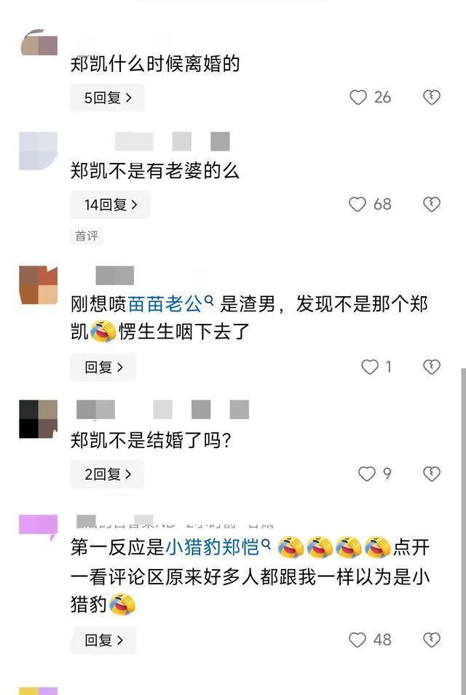The width and height of the screenshot is (466, 695).
Task: Reply to the '苗苗老公' comment
Action: pos(103,367)
